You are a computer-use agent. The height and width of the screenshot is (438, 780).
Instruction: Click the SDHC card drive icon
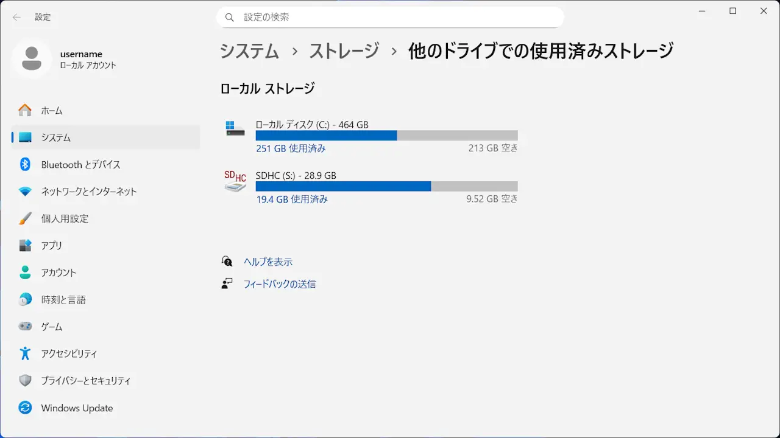(x=235, y=181)
